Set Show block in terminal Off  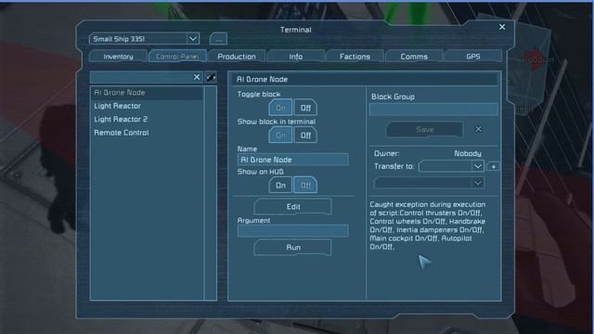coord(305,135)
